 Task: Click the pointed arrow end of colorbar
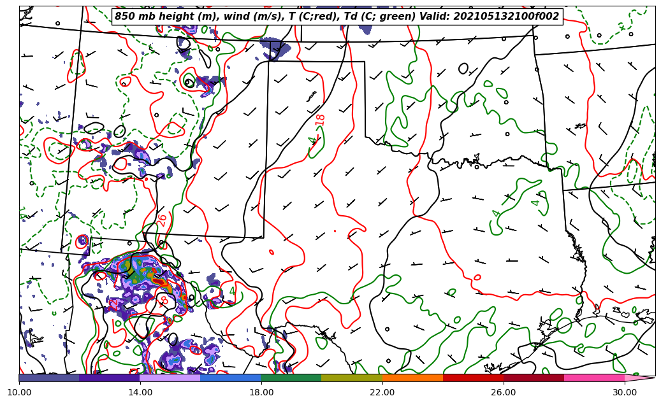tap(641, 378)
